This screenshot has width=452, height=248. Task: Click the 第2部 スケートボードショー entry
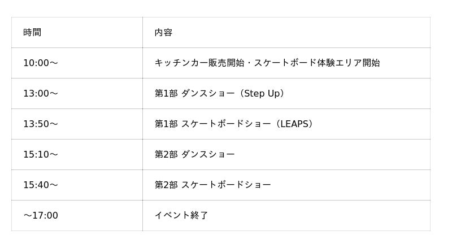coord(212,185)
